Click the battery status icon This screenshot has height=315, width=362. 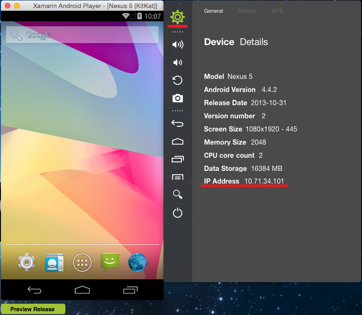click(x=140, y=16)
